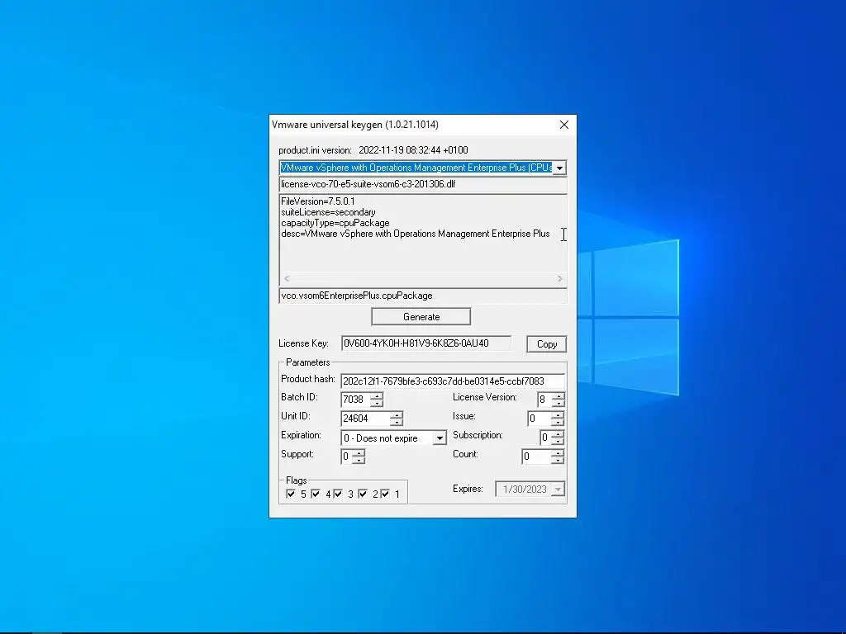
Task: Decrease Subscription with the down arrow
Action: tap(558, 441)
